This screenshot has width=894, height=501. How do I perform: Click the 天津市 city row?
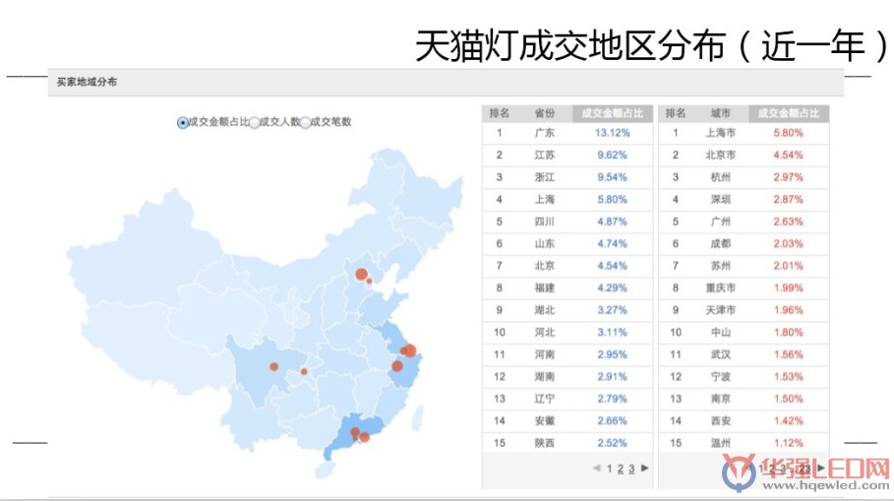pos(744,310)
